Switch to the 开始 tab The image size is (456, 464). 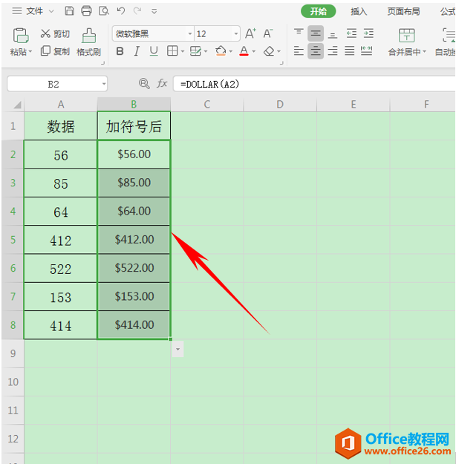(x=319, y=11)
